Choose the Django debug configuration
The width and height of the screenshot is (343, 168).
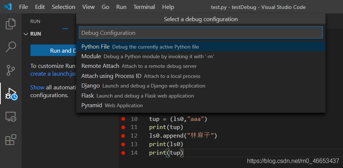click(90, 86)
